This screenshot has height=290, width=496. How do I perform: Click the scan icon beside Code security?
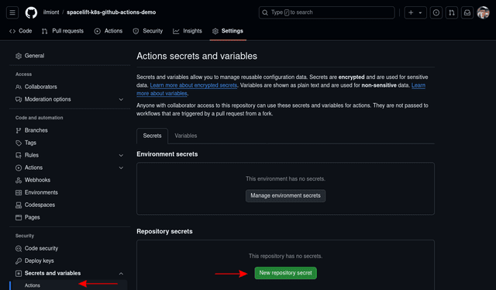[19, 249]
